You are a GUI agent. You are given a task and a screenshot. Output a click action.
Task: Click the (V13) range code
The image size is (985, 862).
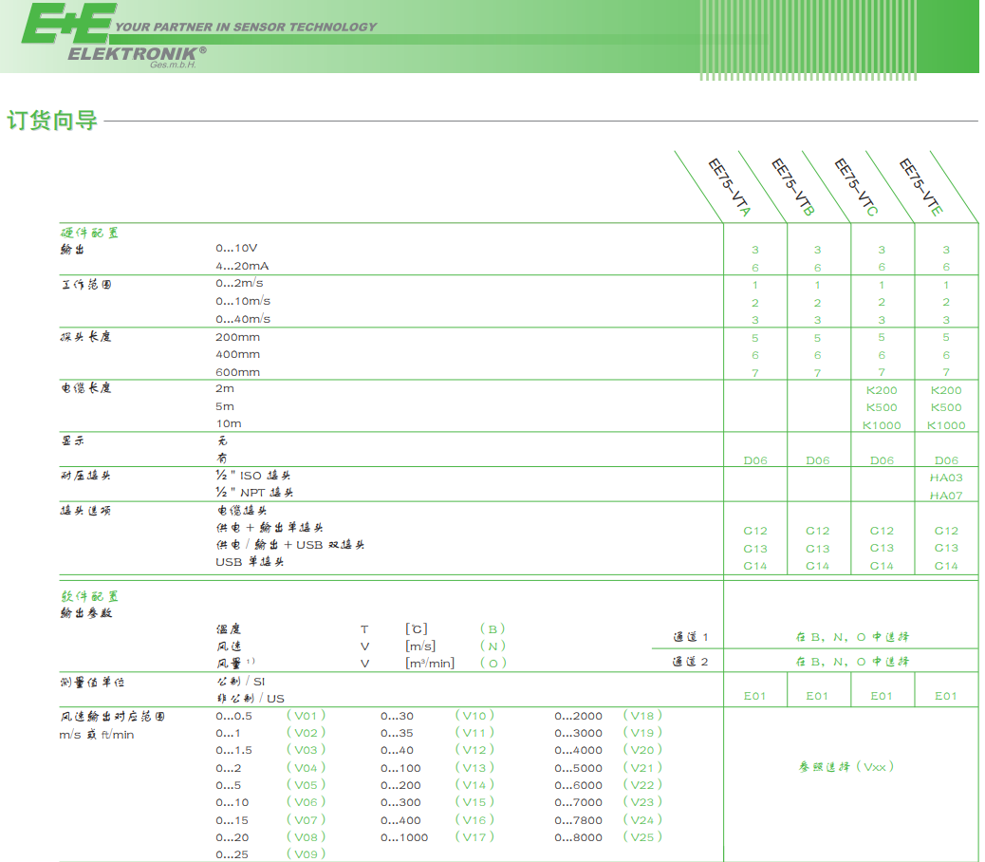click(x=474, y=768)
